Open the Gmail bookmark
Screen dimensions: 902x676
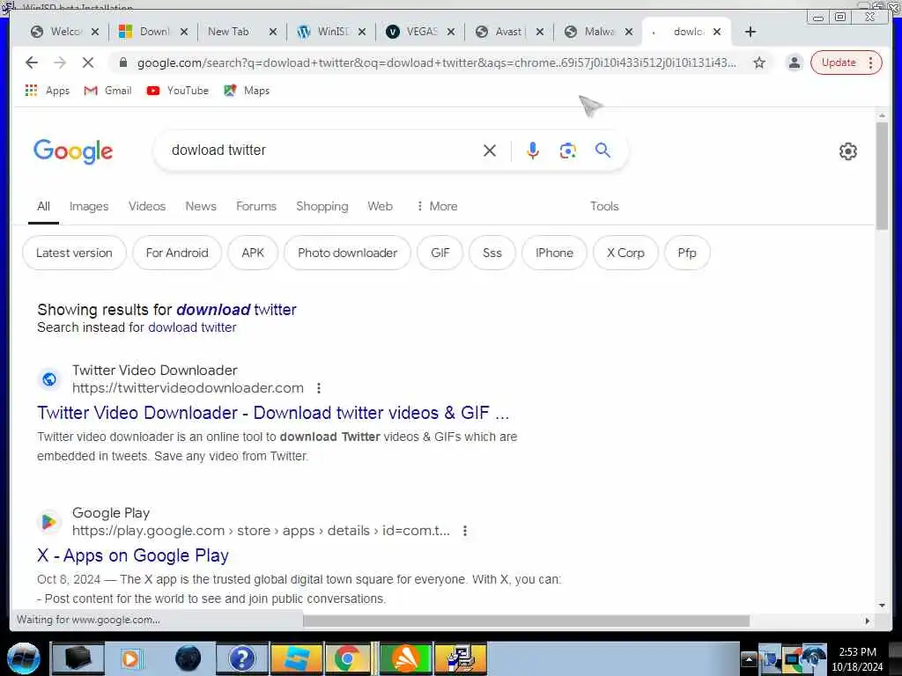click(x=107, y=91)
